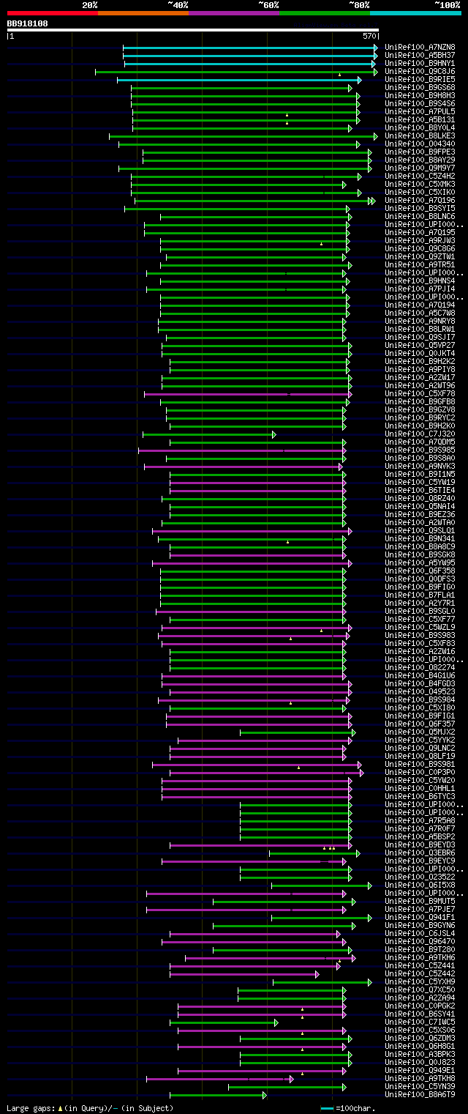Open hit UniRef100_Q941F1
The height and width of the screenshot is (1114, 468).
[418, 917]
